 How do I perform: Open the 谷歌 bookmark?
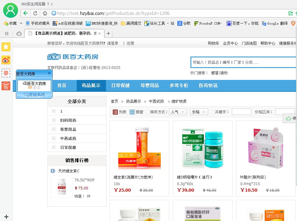pos(184,23)
